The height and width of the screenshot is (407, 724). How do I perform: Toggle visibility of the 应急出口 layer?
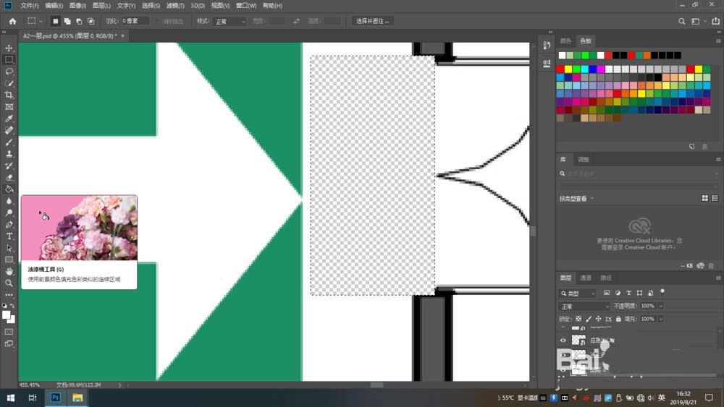click(x=563, y=340)
